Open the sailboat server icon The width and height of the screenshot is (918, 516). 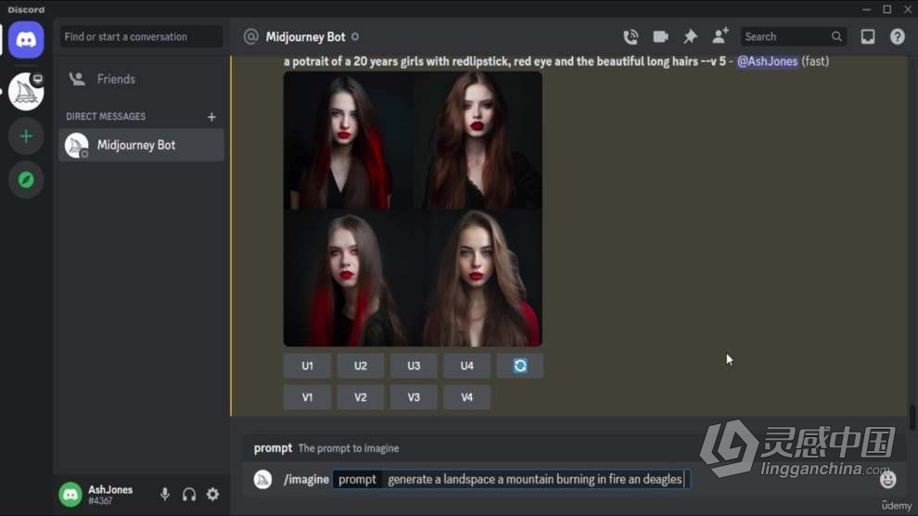point(26,91)
